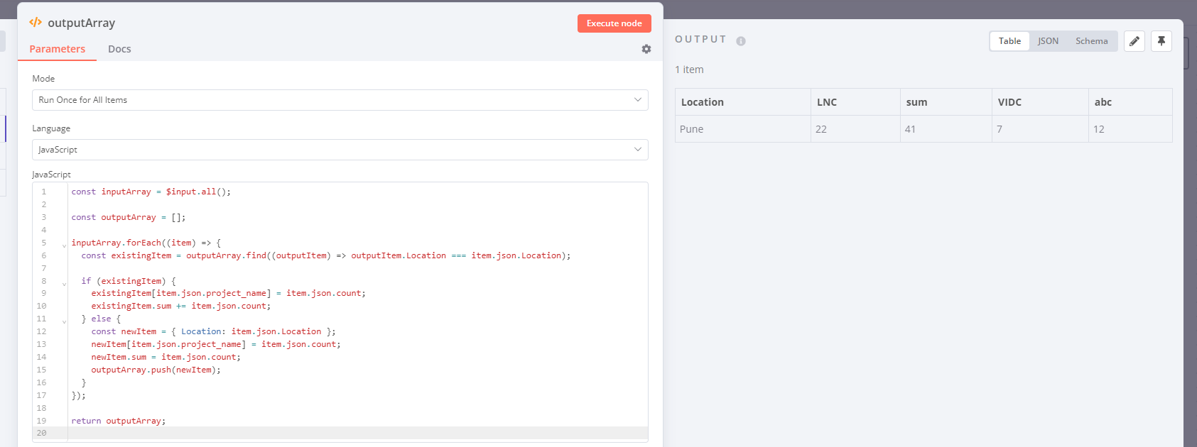This screenshot has width=1197, height=447.
Task: Collapse the forEach block at line 5
Action: click(64, 245)
